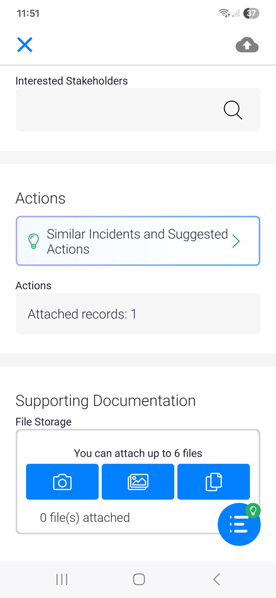Tap the '0 file(s) attached' text
The width and height of the screenshot is (276, 598).
click(x=85, y=518)
